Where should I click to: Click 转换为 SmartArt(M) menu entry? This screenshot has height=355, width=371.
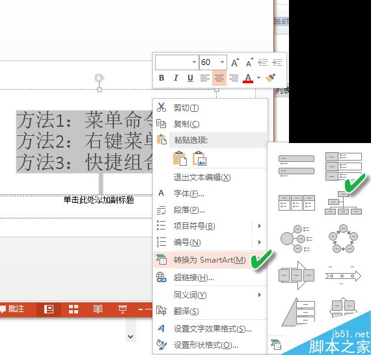(x=210, y=260)
